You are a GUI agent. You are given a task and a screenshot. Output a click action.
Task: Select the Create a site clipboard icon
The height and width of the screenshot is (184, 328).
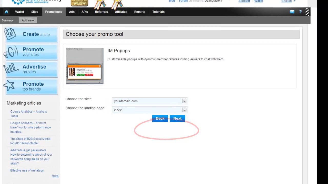pos(10,34)
